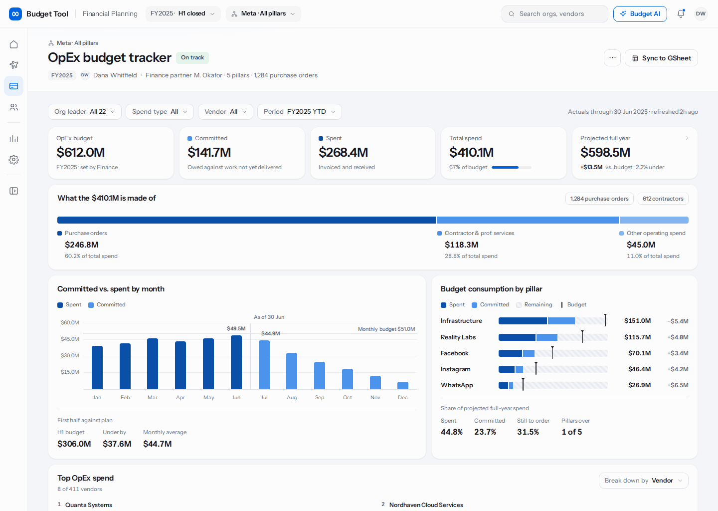Select the budget card icon in the sidebar
718x511 pixels.
click(x=14, y=86)
